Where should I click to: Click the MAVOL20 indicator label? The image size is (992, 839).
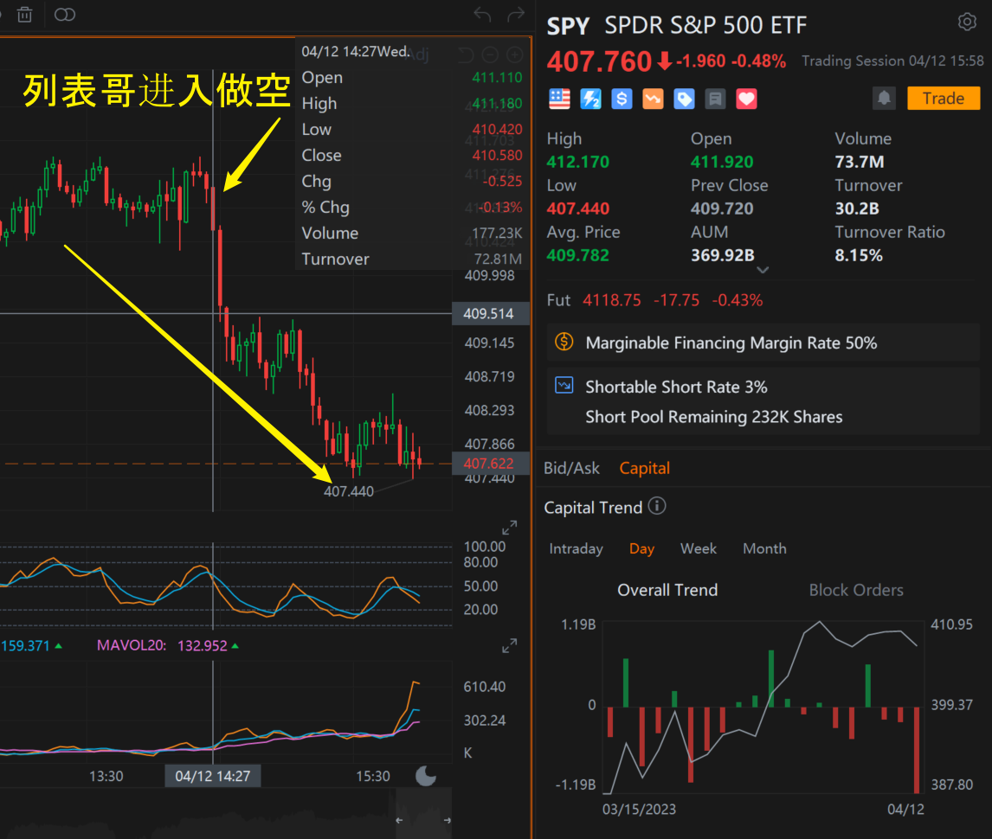(131, 645)
